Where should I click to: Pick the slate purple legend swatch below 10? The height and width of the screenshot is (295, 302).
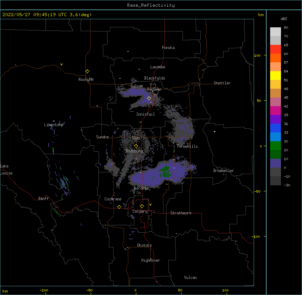tap(275, 163)
